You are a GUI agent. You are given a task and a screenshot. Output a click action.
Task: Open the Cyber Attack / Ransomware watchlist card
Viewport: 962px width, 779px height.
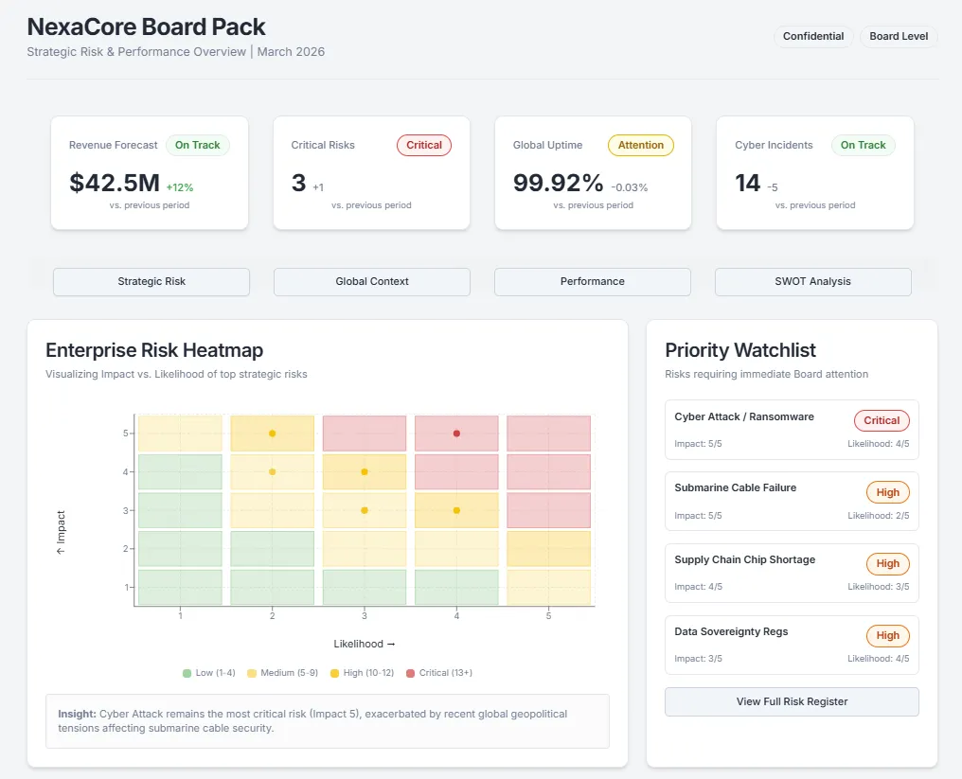coord(793,430)
